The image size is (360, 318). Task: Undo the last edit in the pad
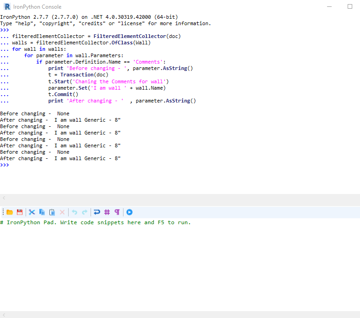[75, 212]
